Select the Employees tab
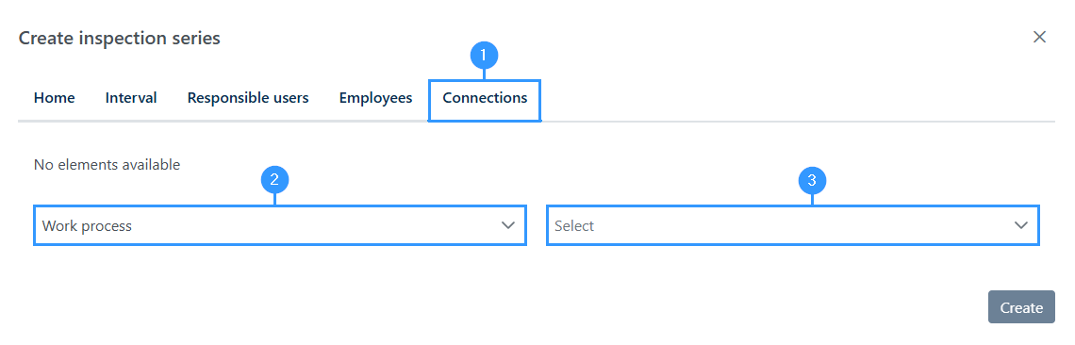Screen dimensions: 1075x345 tap(375, 98)
